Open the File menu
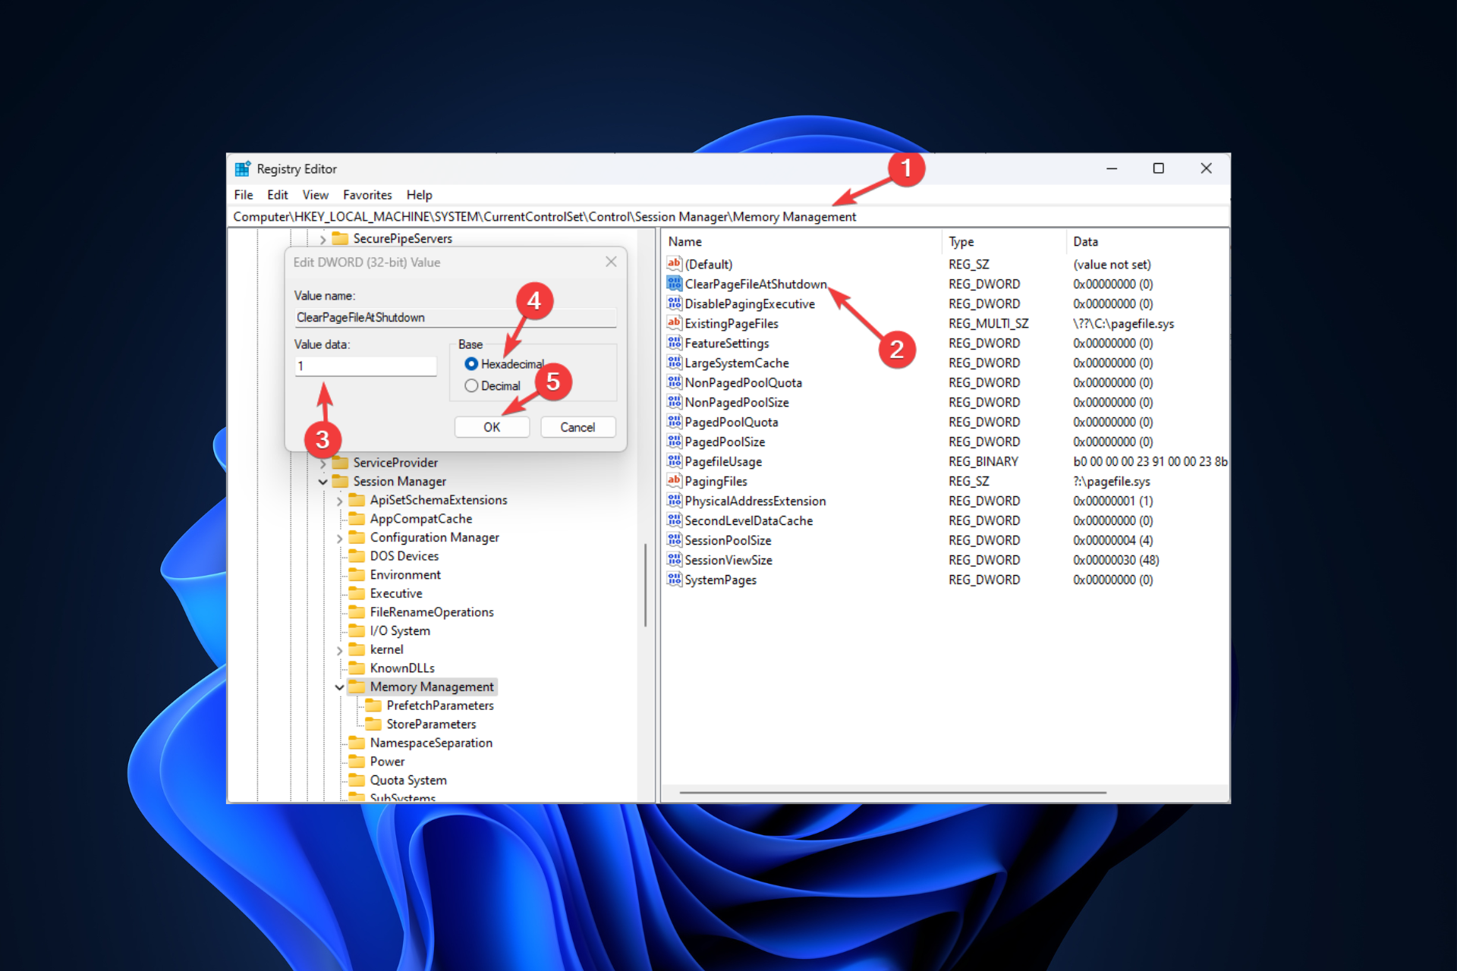 click(x=244, y=195)
